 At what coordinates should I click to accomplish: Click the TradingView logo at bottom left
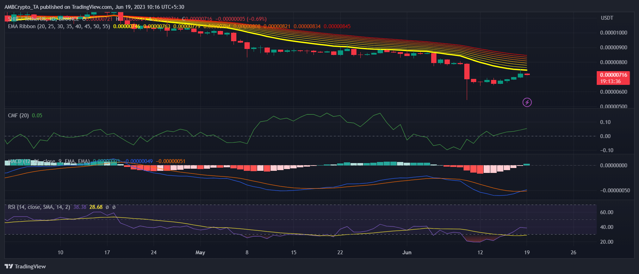[x=25, y=266]
